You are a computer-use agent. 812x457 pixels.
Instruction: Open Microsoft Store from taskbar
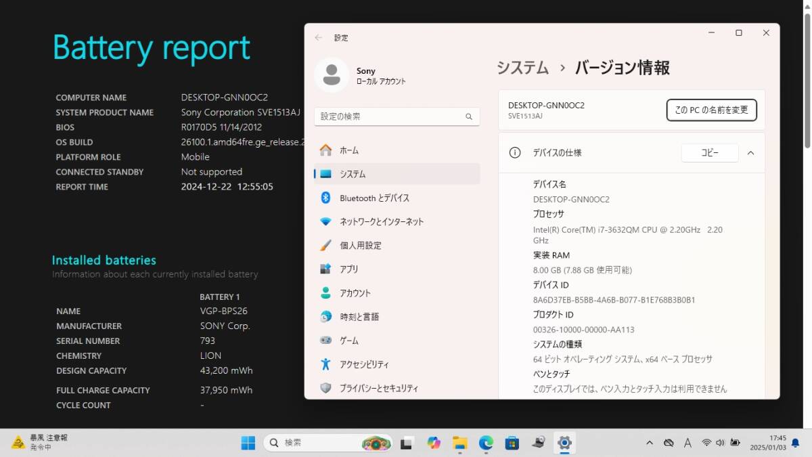512,443
